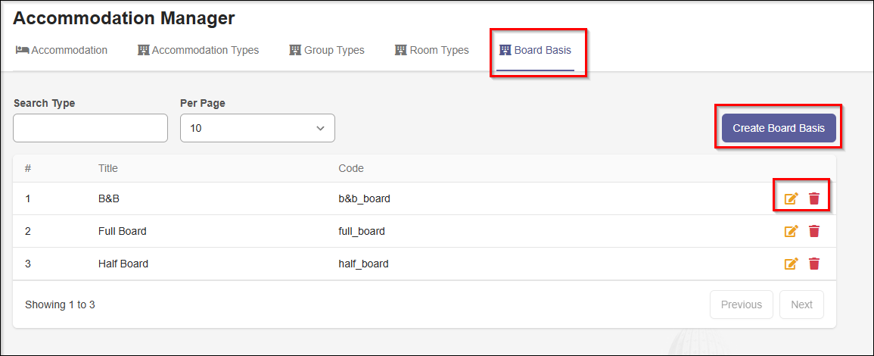
Task: Select the Room Types tab
Action: pos(439,50)
